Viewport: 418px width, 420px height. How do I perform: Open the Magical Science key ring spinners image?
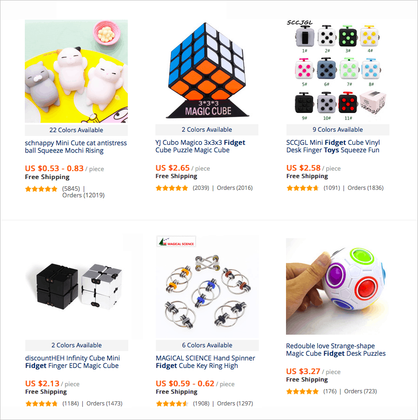(x=207, y=287)
